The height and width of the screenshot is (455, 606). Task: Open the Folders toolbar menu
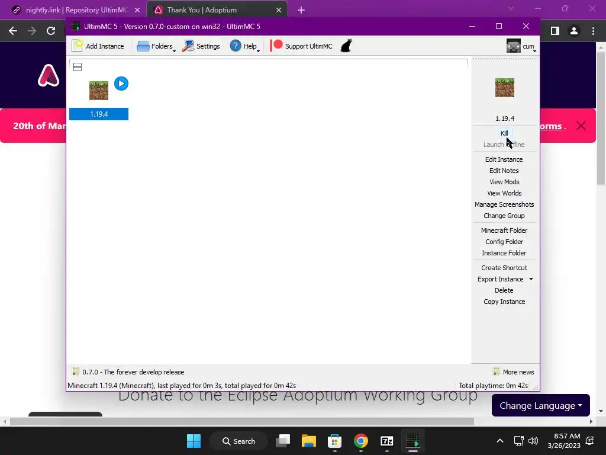point(156,46)
